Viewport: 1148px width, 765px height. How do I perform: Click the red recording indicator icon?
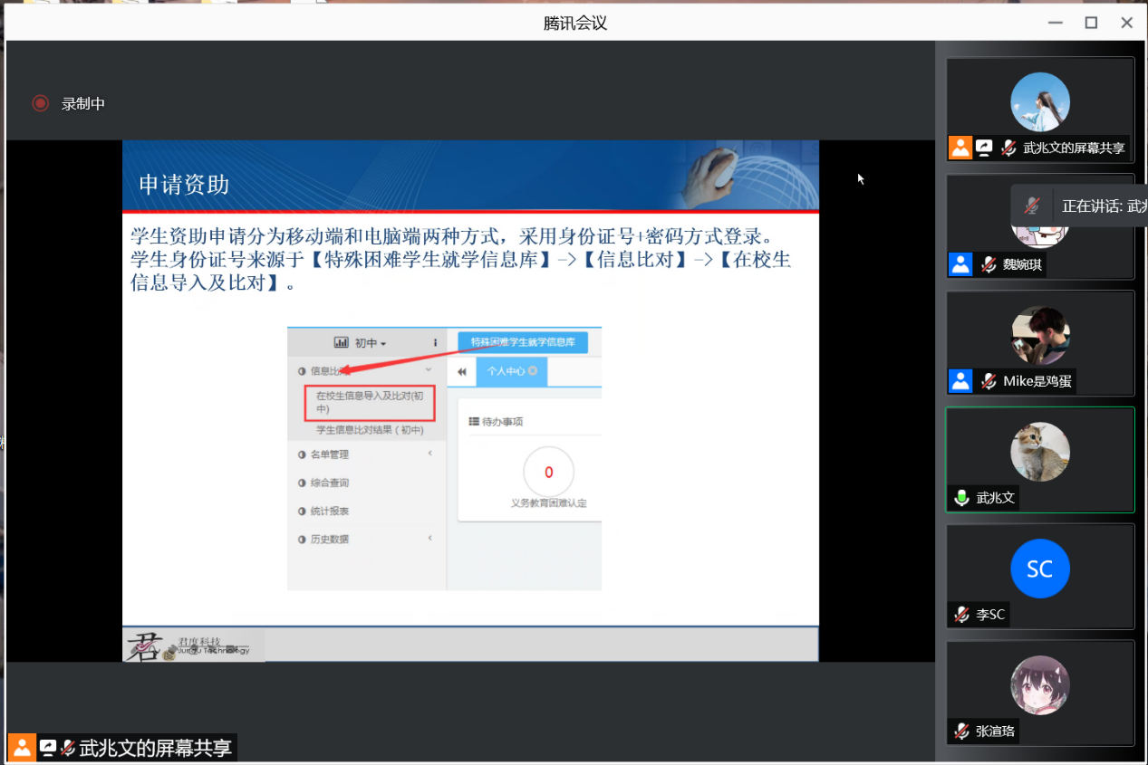click(x=40, y=103)
